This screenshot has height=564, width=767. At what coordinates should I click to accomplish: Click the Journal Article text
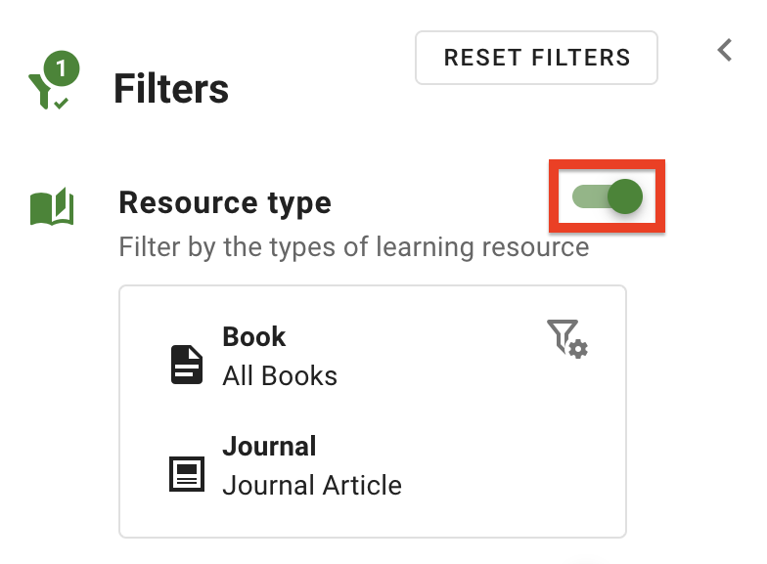pyautogui.click(x=312, y=486)
